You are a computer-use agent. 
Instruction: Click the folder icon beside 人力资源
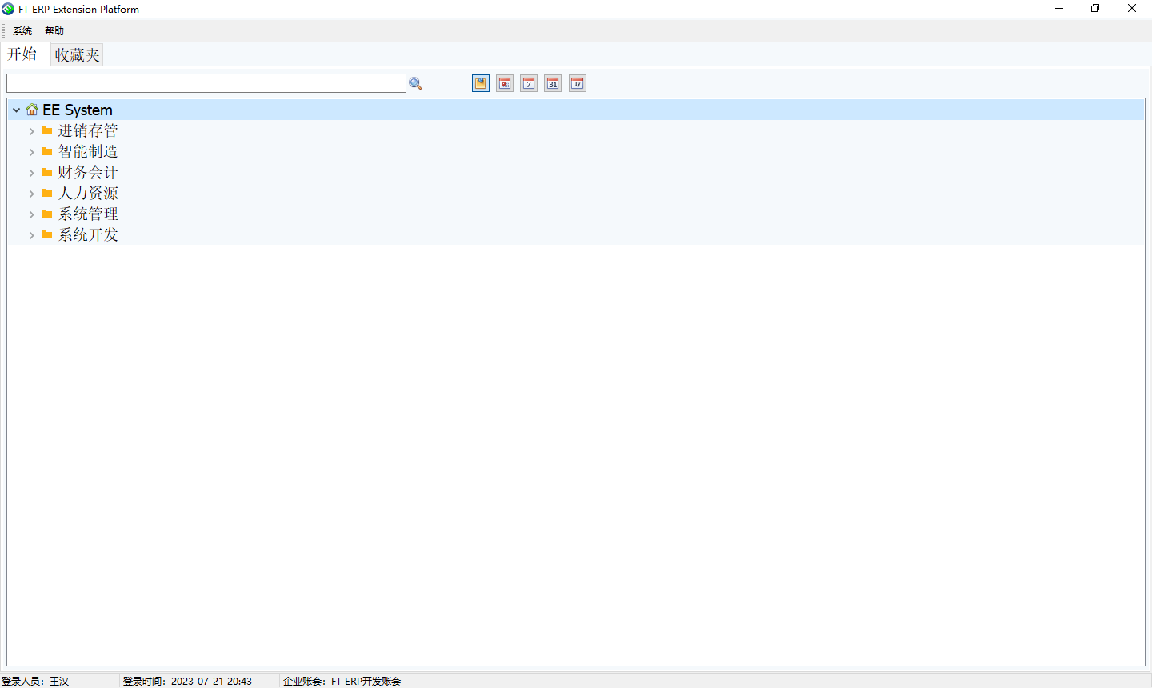point(47,193)
